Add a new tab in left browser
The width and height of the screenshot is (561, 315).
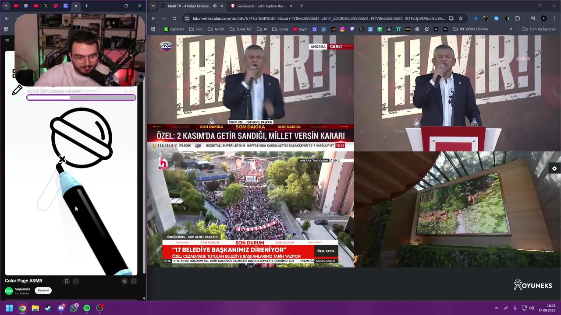pyautogui.click(x=86, y=6)
